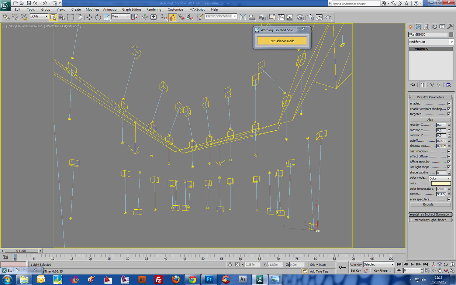The height and width of the screenshot is (285, 456).
Task: Open the Modifiers menu
Action: tap(92, 9)
